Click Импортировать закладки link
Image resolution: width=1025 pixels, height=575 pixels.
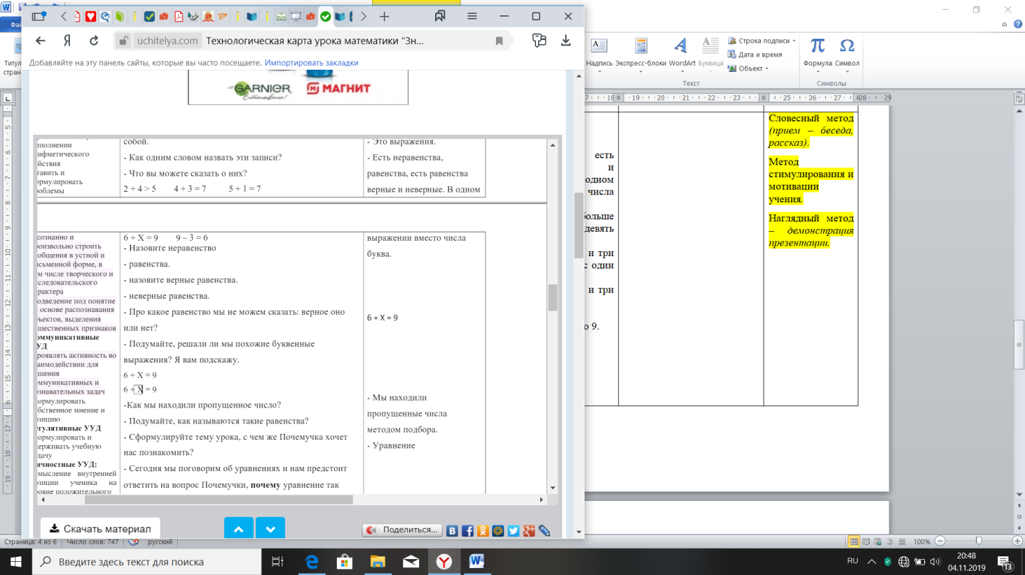311,63
